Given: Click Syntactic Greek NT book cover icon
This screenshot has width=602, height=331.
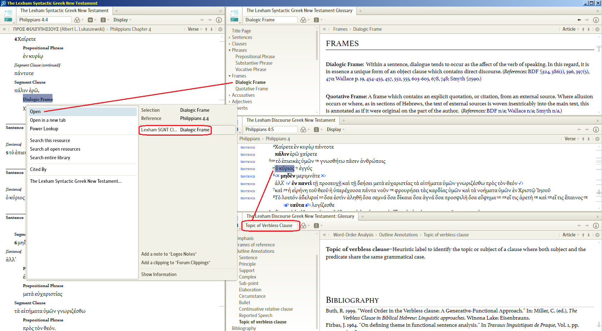Looking at the screenshot, I should pyautogui.click(x=8, y=16).
